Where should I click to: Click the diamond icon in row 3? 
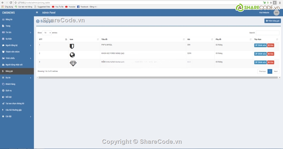click(73, 64)
